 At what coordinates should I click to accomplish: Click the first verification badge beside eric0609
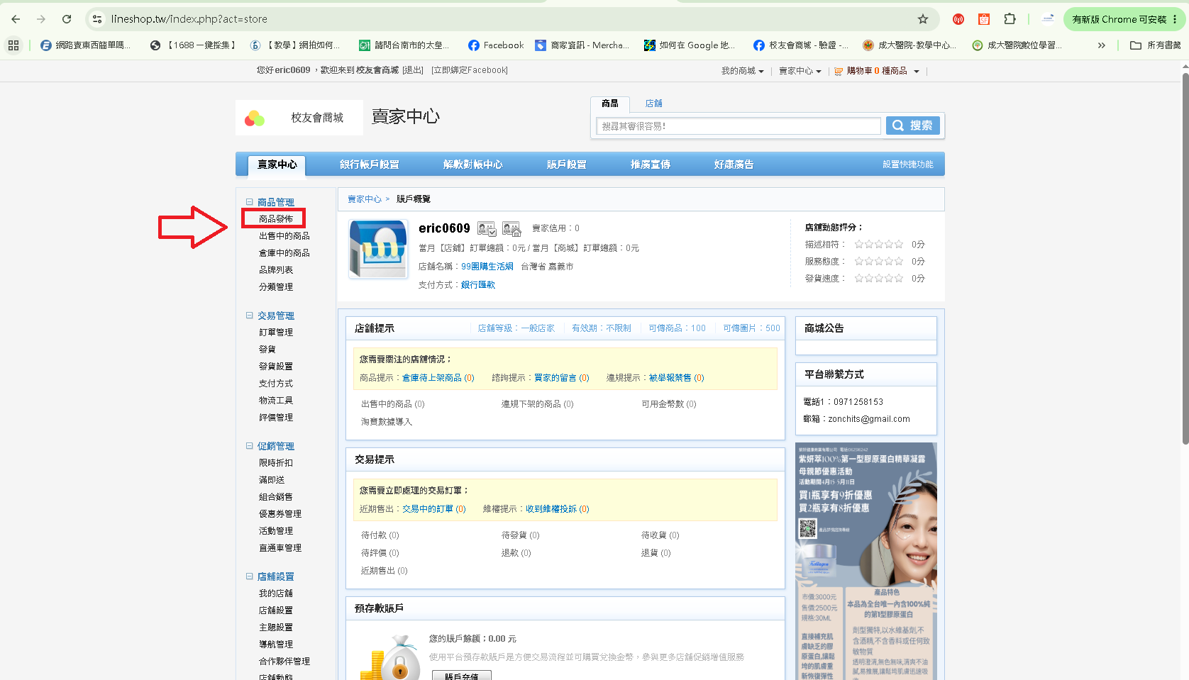click(487, 228)
